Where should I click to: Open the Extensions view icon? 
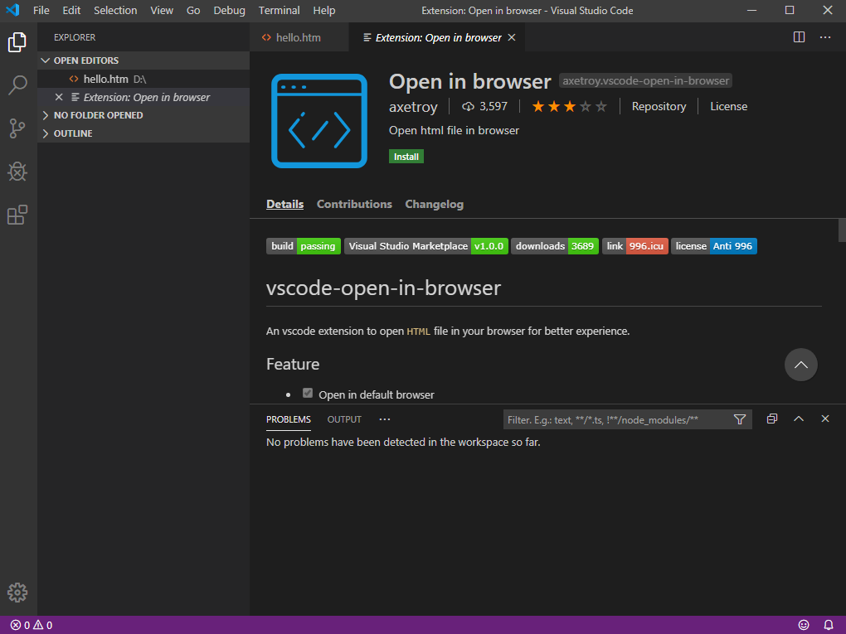pos(17,215)
